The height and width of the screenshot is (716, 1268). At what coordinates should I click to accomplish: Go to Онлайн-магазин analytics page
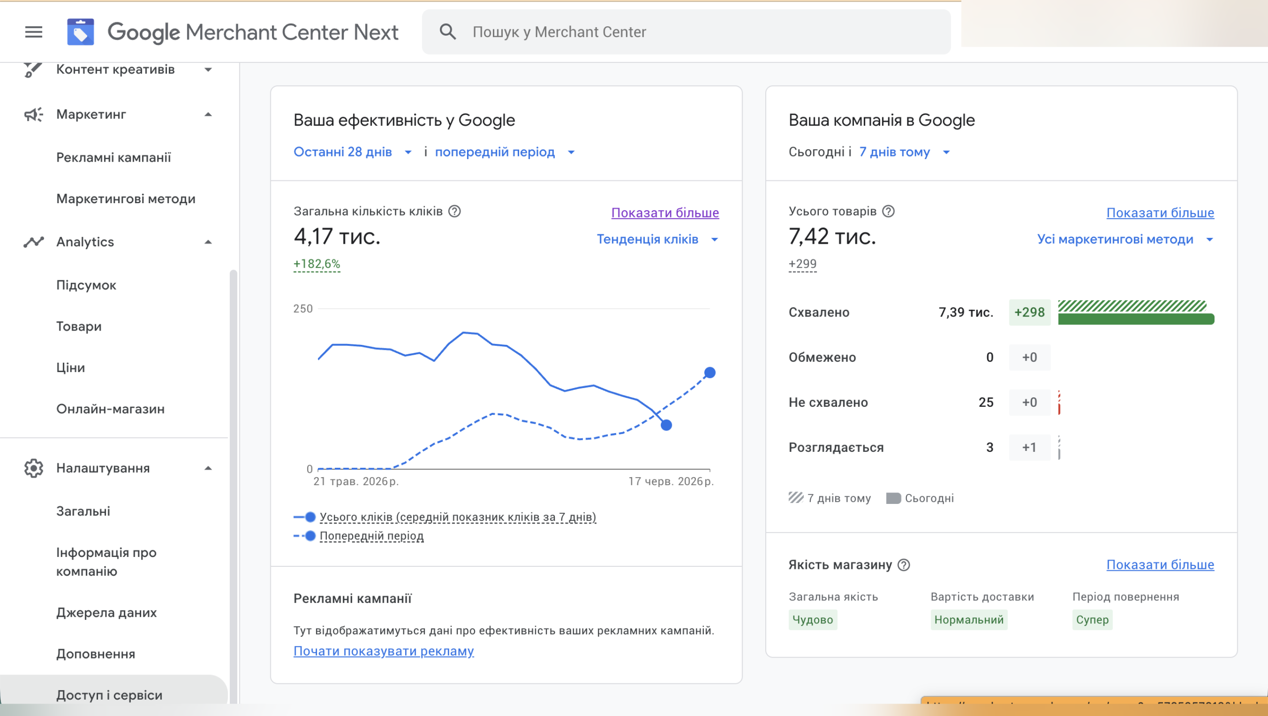point(110,409)
